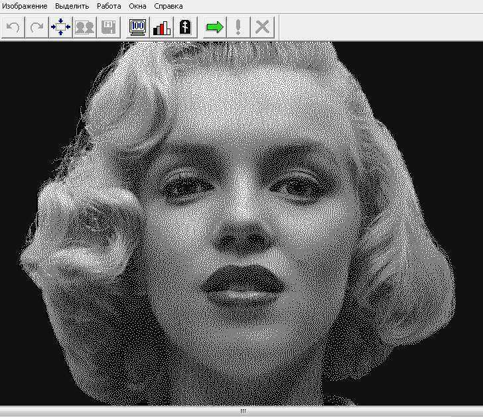Expand the Работа menu
The image size is (483, 417).
coord(109,6)
